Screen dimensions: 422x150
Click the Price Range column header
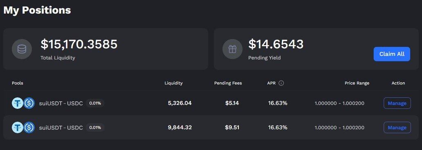357,83
